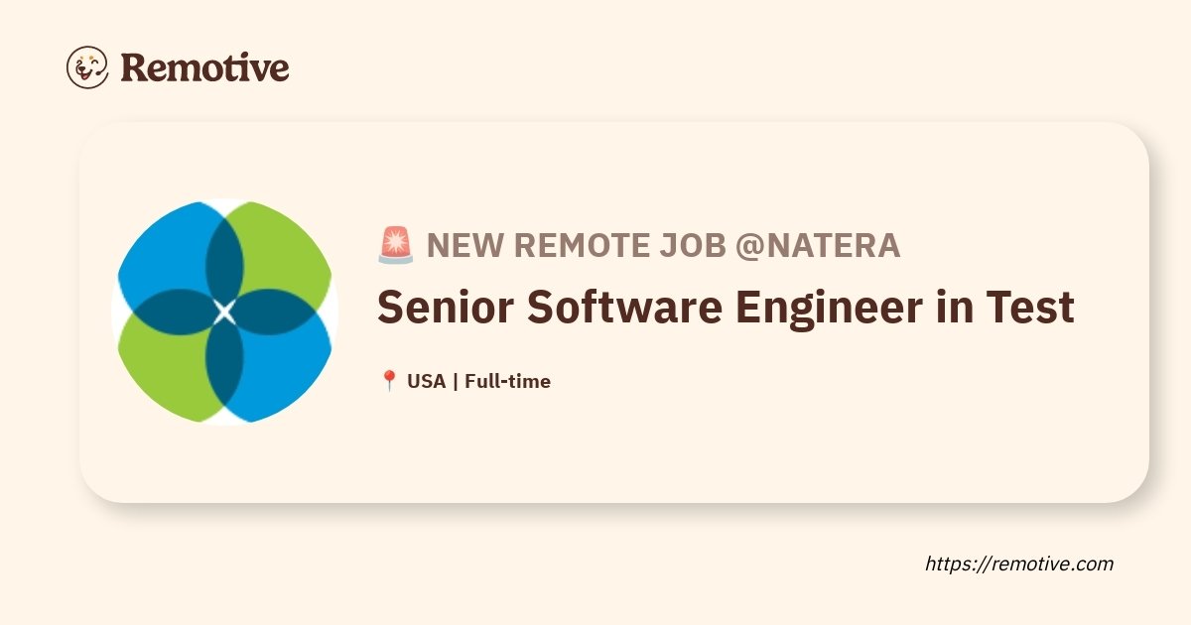
Task: Open the https://remotive.com link
Action: tap(1019, 563)
